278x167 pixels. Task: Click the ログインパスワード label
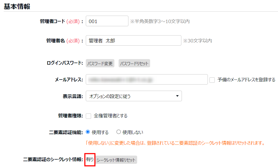[x=65, y=63]
